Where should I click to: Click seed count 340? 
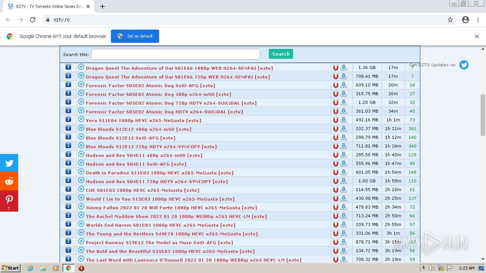pos(412,146)
